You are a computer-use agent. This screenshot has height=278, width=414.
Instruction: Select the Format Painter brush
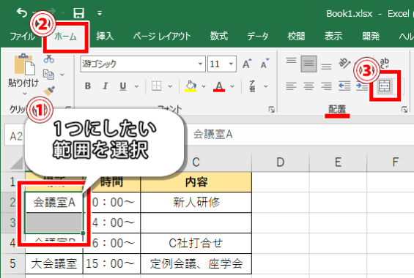[49, 91]
